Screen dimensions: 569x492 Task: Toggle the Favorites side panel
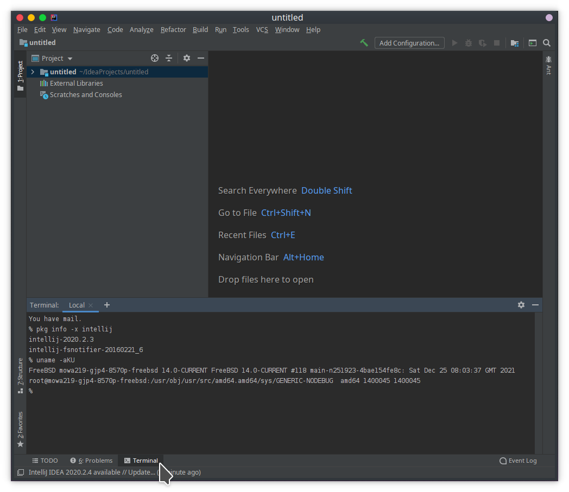click(20, 430)
